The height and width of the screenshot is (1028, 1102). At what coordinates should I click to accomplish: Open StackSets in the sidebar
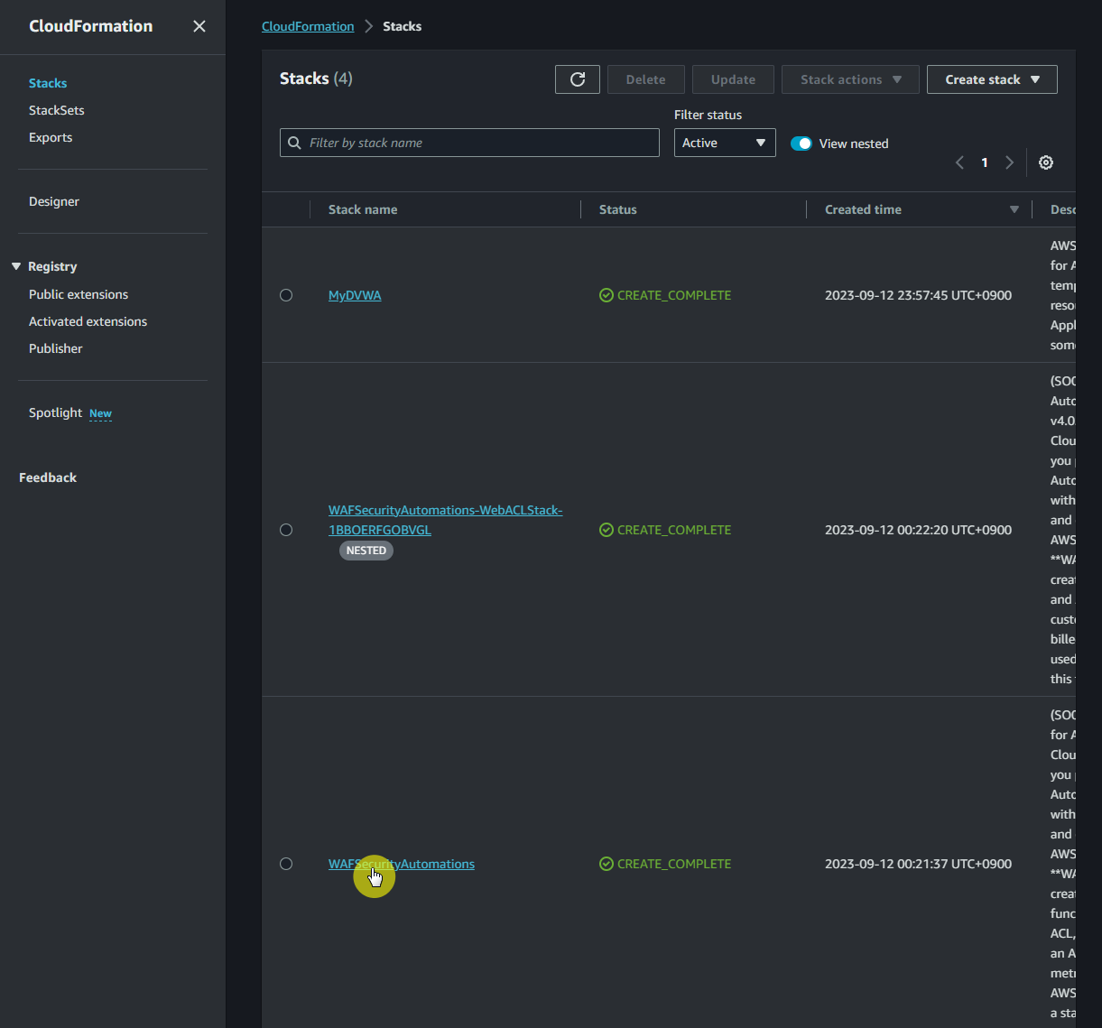(x=57, y=110)
